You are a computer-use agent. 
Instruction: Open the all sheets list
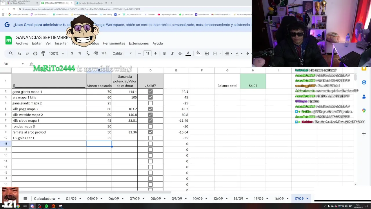tap(25, 199)
